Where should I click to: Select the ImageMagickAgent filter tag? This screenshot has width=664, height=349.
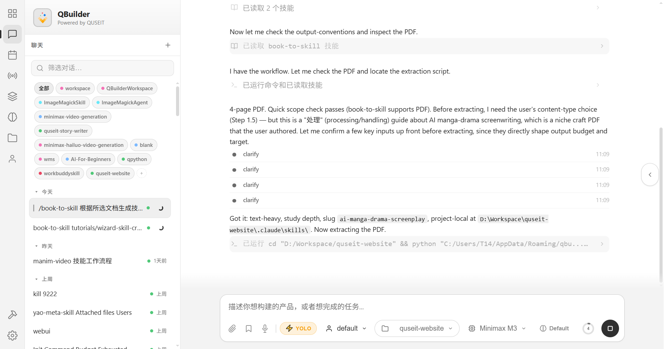(122, 103)
